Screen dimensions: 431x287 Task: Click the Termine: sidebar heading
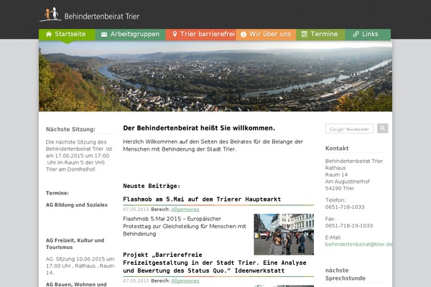click(57, 193)
